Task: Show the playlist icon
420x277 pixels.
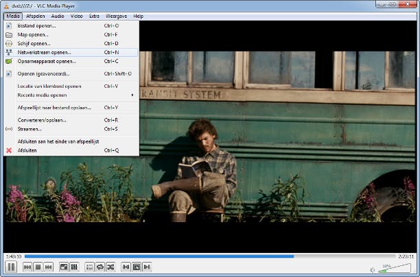Action: click(89, 267)
